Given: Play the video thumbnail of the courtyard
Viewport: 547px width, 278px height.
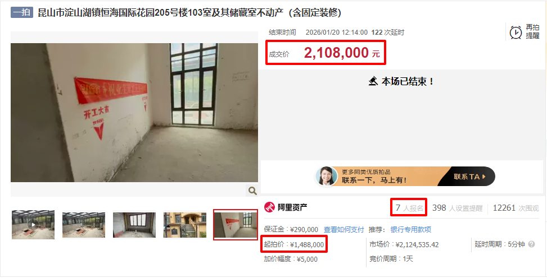Looking at the screenshot, I should click(33, 224).
